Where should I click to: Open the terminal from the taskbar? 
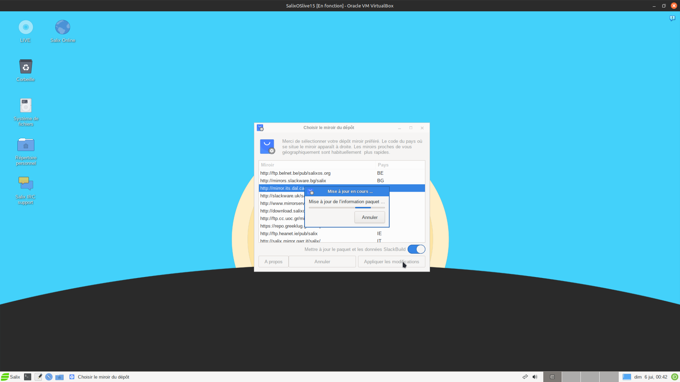pos(28,377)
